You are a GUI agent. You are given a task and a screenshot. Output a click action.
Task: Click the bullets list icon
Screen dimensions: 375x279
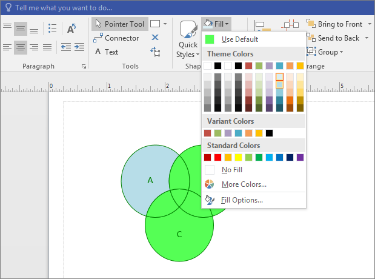click(x=52, y=29)
